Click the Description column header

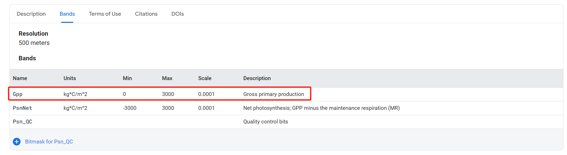257,78
